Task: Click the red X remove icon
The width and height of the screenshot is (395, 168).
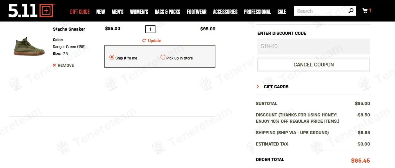Action: pos(54,65)
